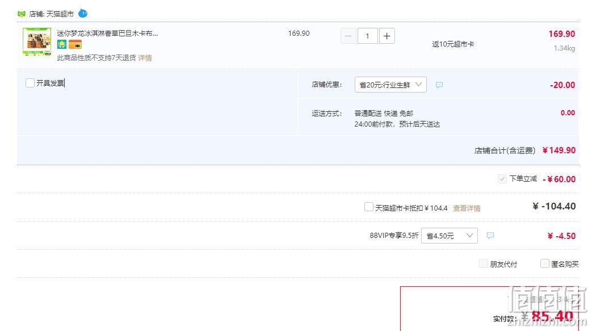
Task: Open the ice cream product thumbnail
Action: pyautogui.click(x=37, y=41)
